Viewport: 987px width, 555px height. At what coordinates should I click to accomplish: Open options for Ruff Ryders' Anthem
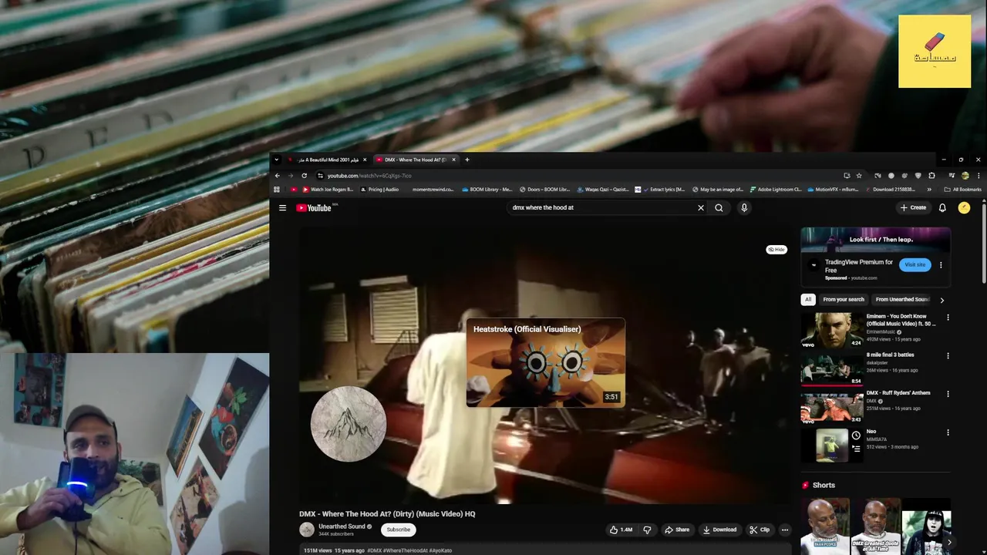948,394
